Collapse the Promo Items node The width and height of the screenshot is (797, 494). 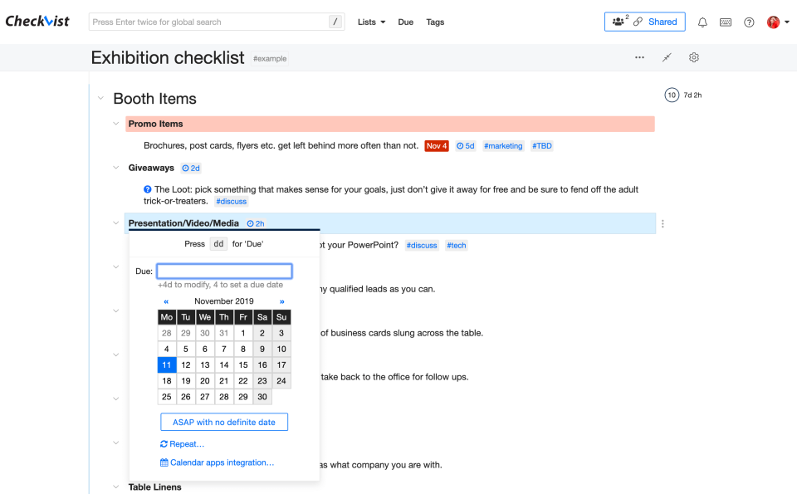pyautogui.click(x=116, y=124)
